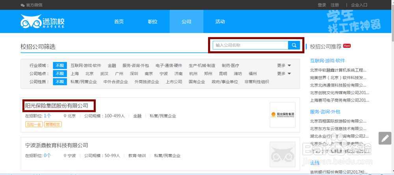Filter location by 潍坊
394x175 pixels.
[238, 74]
